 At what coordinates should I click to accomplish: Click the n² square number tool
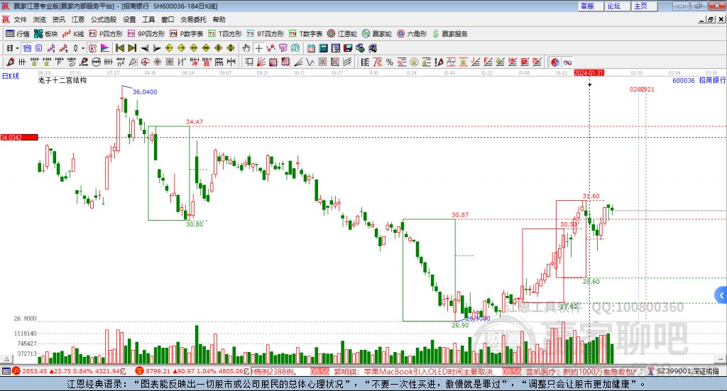coord(121,62)
